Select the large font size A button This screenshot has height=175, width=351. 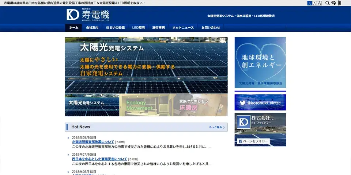320,3
